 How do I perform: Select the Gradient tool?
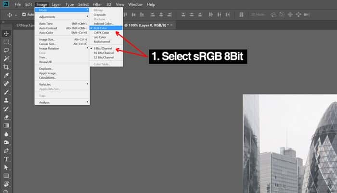point(6,125)
